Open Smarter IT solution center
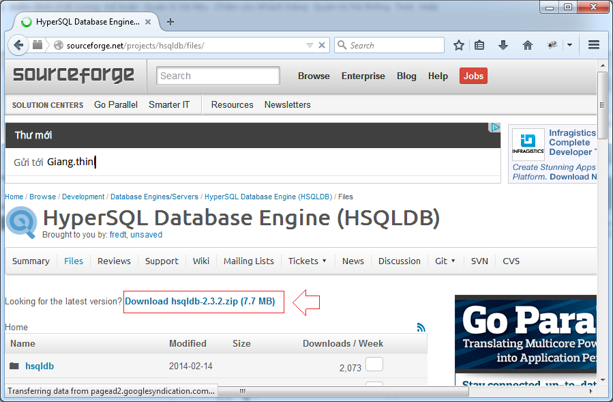Screen dimensions: 613x402 [x=169, y=105]
